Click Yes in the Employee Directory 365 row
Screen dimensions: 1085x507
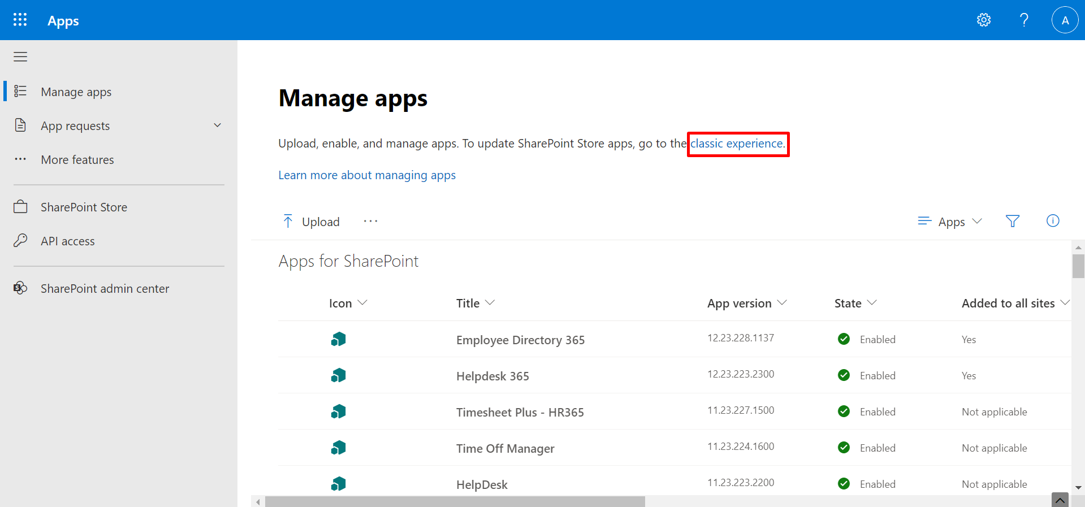(969, 339)
